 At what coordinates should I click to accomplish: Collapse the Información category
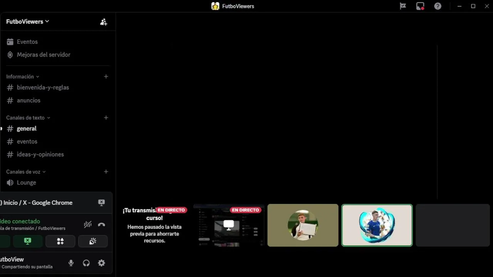22,77
